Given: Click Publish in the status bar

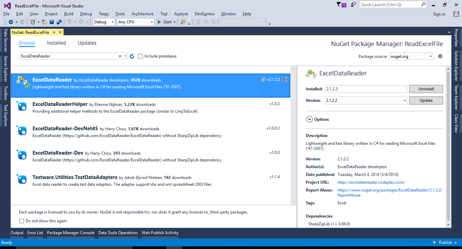Looking at the screenshot, I should [445, 243].
